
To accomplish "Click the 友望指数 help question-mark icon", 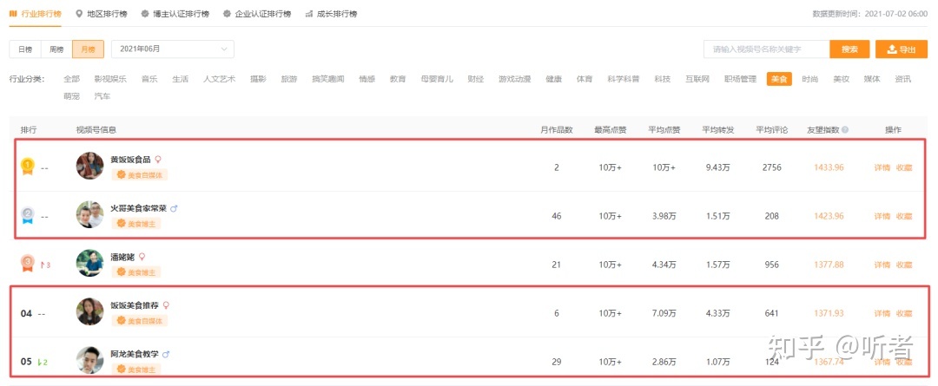I will click(x=844, y=130).
